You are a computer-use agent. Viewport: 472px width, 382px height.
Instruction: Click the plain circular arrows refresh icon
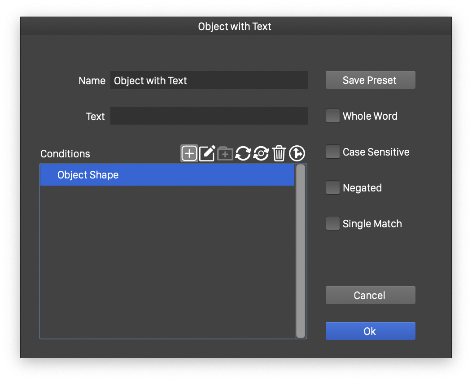coord(243,153)
